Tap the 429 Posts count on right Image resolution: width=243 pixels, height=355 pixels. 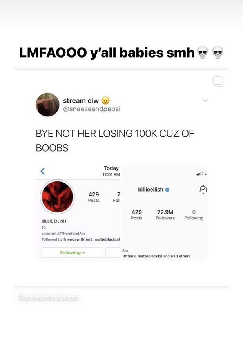click(136, 215)
